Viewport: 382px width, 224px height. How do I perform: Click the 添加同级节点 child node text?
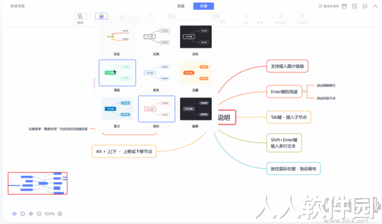(326, 98)
